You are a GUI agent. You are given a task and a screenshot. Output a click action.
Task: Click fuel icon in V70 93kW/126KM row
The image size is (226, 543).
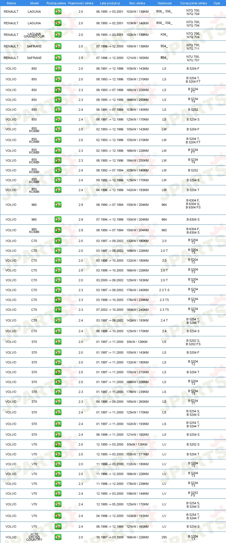coord(58,444)
